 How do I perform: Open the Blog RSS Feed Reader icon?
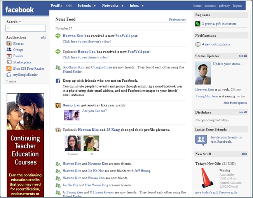tap(9, 68)
